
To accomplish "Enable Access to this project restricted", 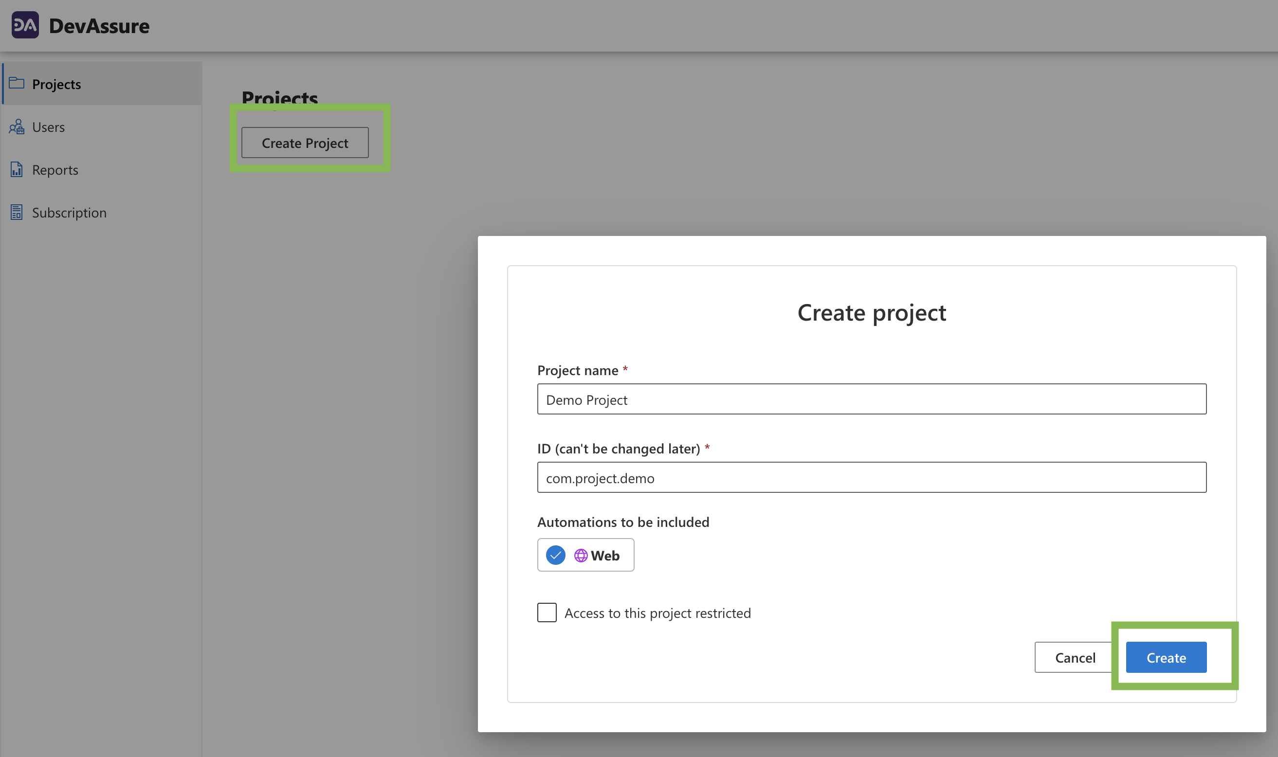I will [546, 613].
